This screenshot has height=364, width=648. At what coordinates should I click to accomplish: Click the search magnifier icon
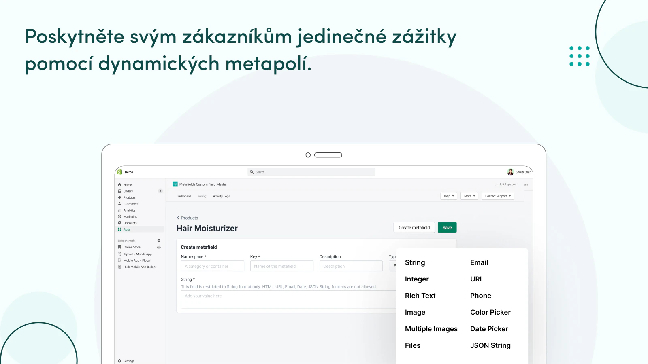(252, 172)
